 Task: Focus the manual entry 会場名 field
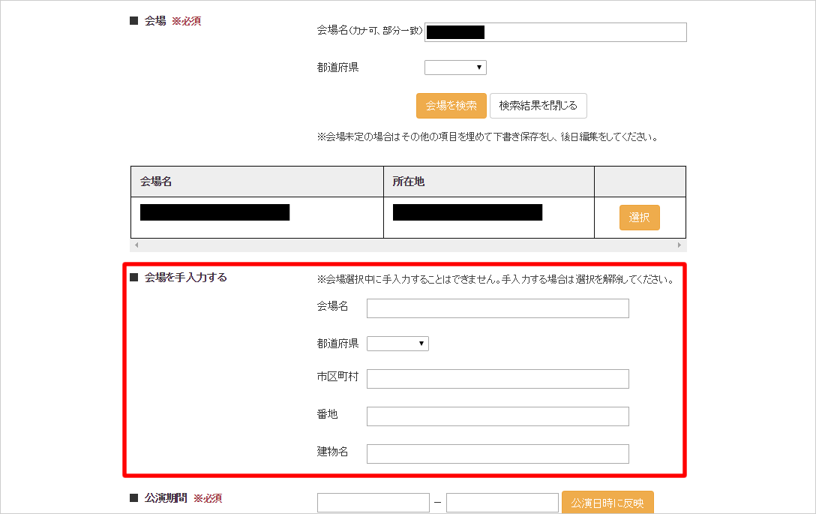[x=497, y=308]
